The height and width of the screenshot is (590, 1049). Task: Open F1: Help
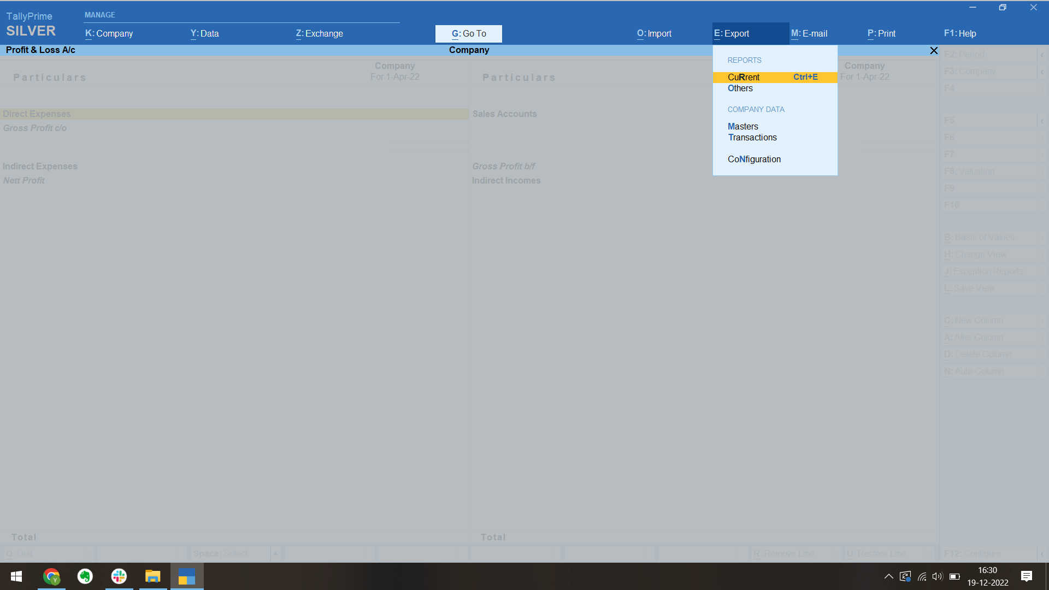[960, 33]
